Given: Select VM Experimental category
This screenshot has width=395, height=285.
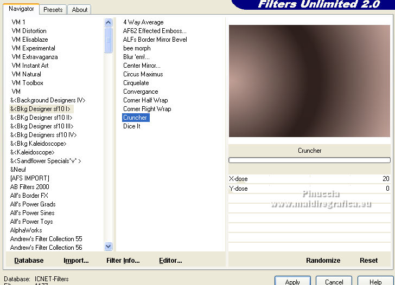Looking at the screenshot, I should coord(33,48).
